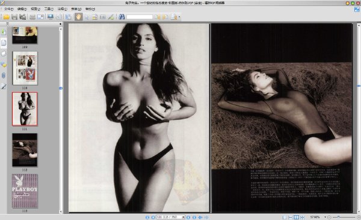The image size is (361, 220).
Task: Click the binoculars Search icon
Action: 122,17
